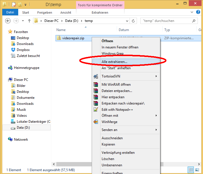The height and width of the screenshot is (174, 203).
Task: Click the Properties quick access icon
Action: (x=14, y=5)
